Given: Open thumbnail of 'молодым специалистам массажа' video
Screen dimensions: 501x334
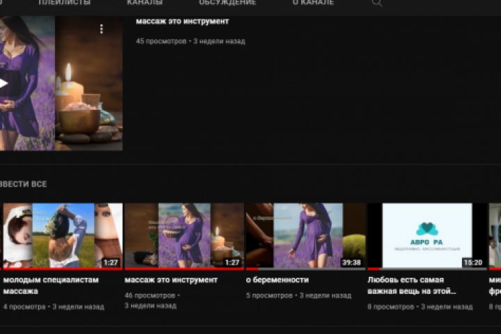Looking at the screenshot, I should 63,235.
